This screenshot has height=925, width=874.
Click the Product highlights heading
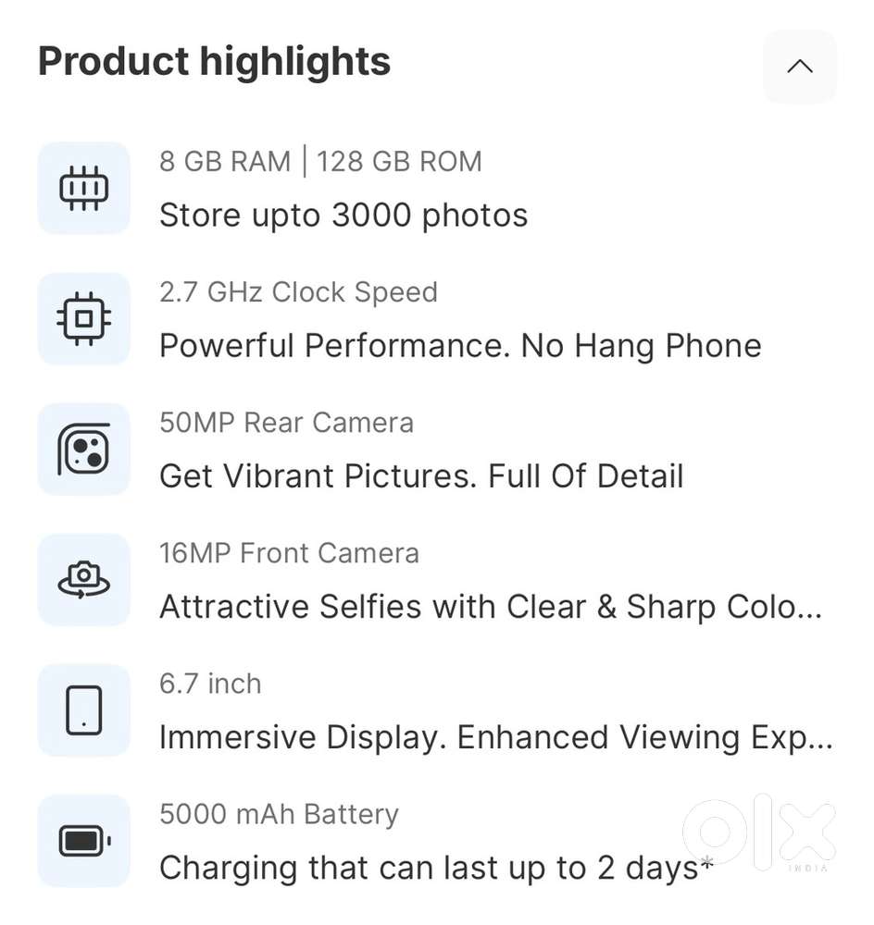[214, 62]
